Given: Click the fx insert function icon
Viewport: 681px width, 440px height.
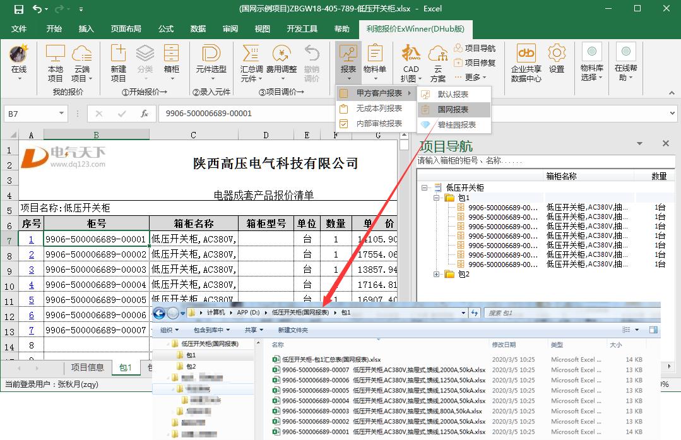Looking at the screenshot, I should pos(144,114).
